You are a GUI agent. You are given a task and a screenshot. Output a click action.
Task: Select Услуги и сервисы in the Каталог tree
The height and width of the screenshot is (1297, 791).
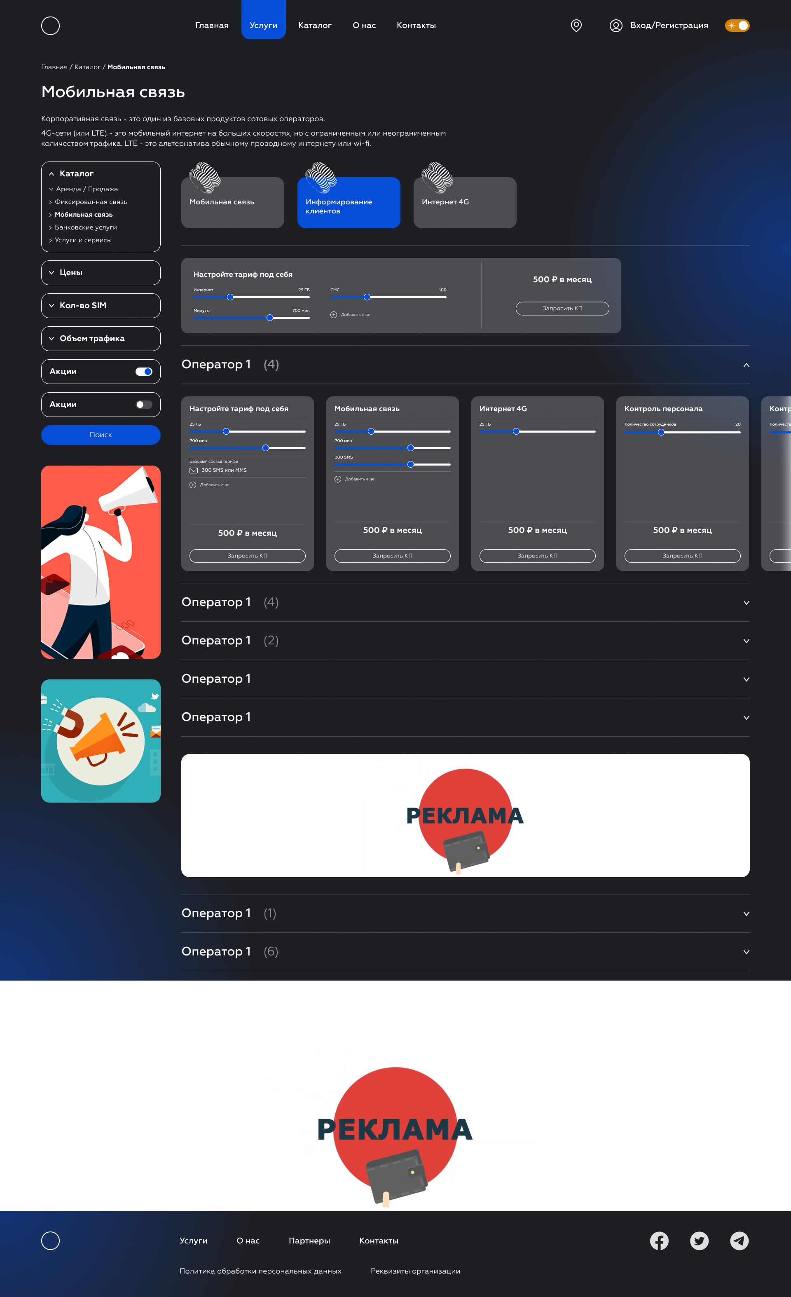pos(83,240)
